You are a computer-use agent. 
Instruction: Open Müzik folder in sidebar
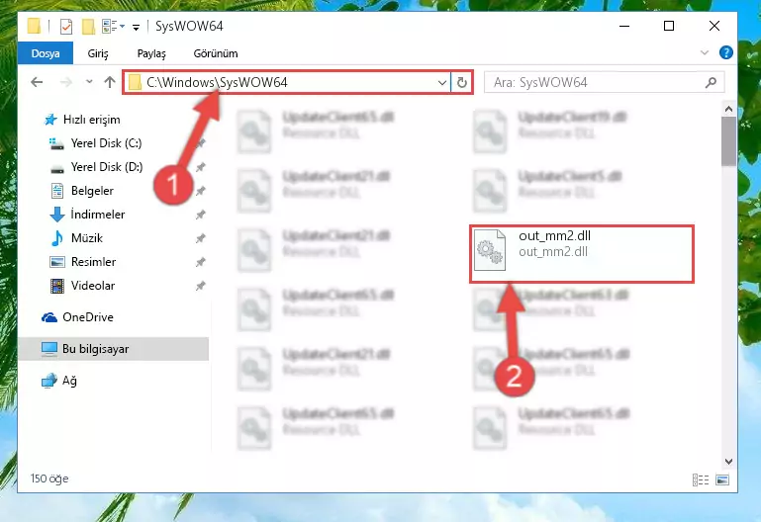[x=86, y=238]
